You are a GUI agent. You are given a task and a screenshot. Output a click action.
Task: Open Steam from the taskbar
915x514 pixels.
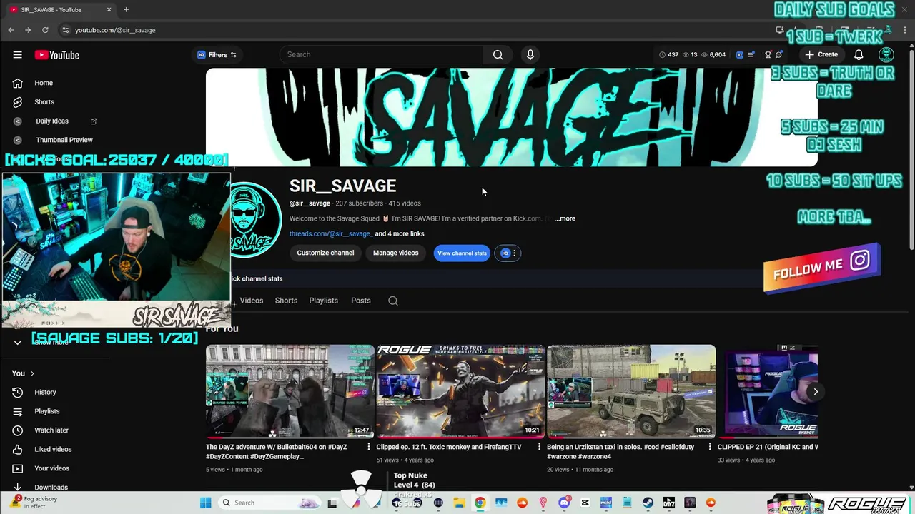pos(648,503)
